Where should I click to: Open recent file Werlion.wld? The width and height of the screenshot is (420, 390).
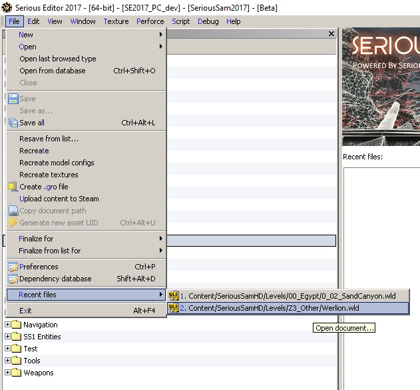[288, 308]
